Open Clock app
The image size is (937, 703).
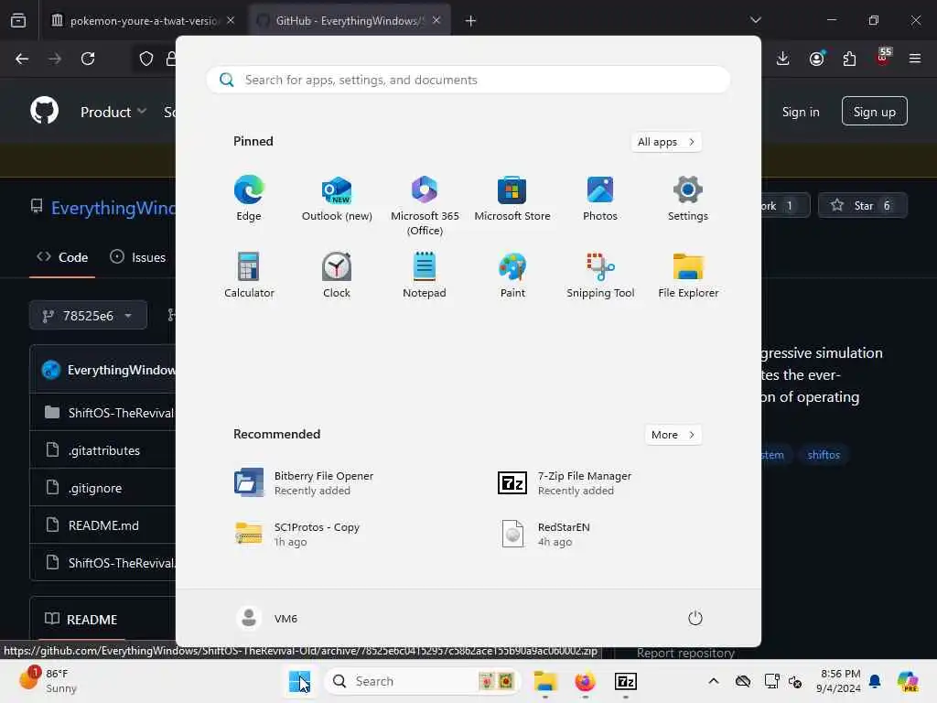[337, 275]
